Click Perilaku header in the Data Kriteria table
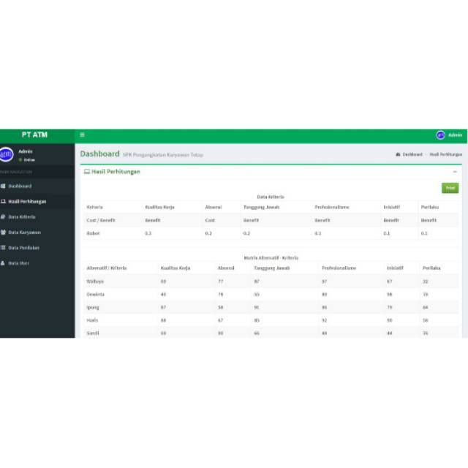Screen dimensions: 468x468 coord(430,207)
